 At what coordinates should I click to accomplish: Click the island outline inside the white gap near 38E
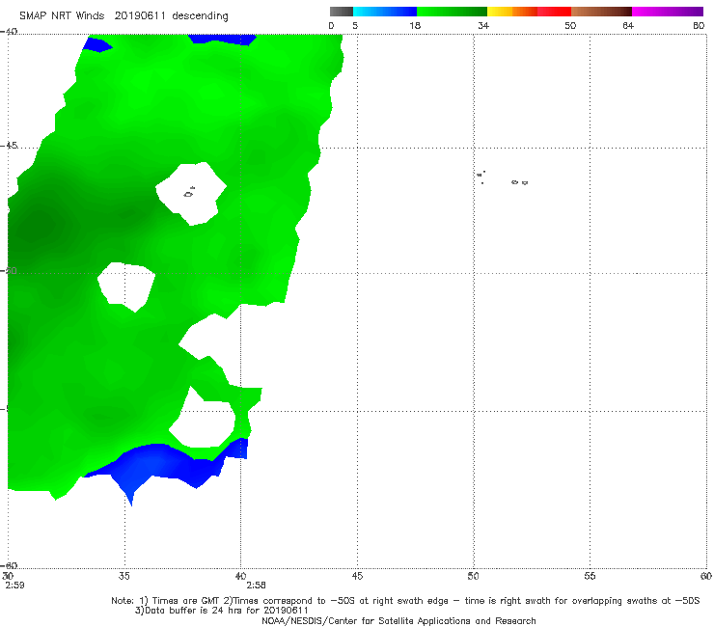coord(189,193)
